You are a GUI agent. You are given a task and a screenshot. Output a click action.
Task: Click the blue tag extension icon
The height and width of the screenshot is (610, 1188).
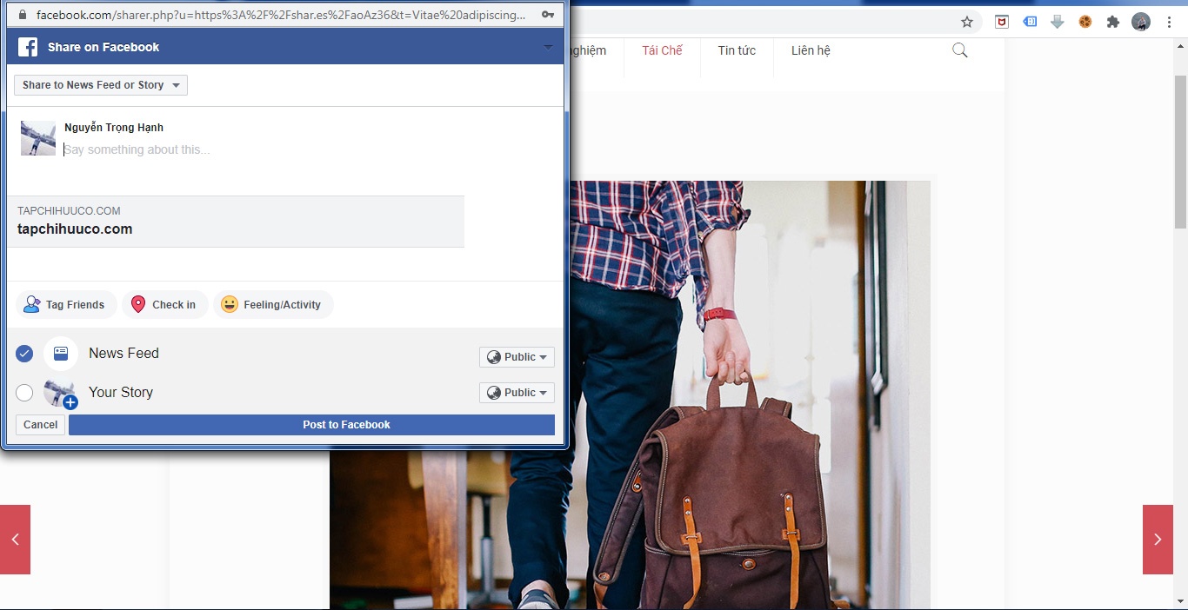(x=1030, y=22)
